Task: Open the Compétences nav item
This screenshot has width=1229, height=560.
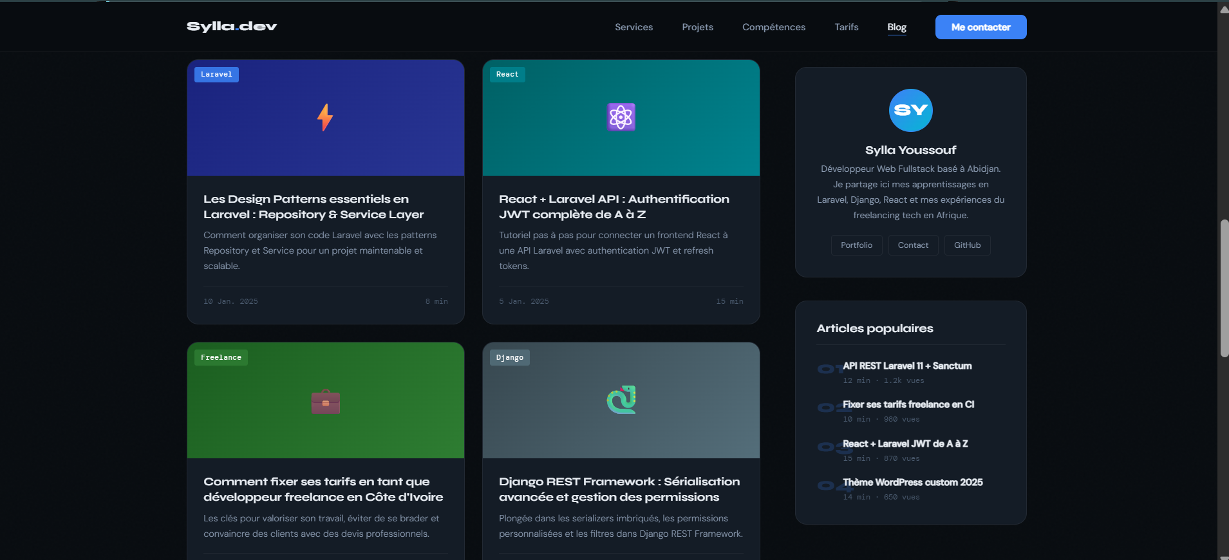Action: (773, 27)
